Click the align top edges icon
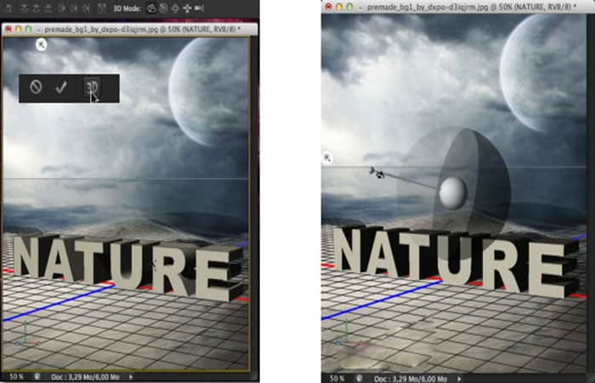 click(24, 9)
